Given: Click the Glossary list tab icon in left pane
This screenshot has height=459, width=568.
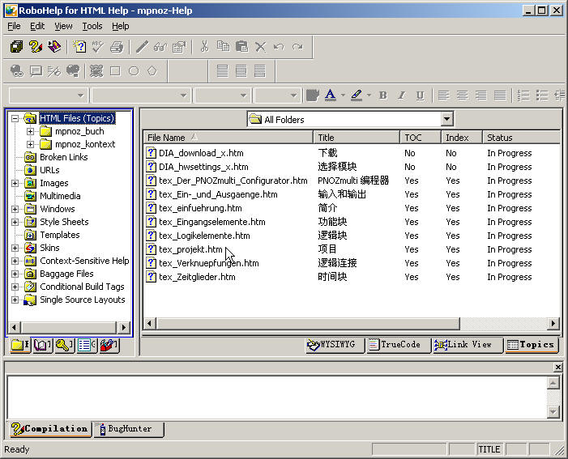Looking at the screenshot, I should (x=87, y=345).
